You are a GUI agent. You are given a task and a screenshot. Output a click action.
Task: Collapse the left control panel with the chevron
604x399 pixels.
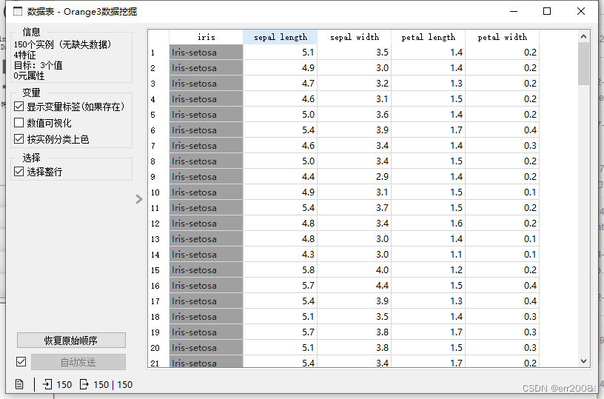(139, 199)
